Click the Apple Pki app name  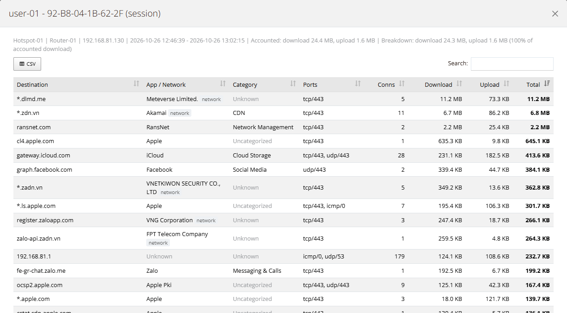[159, 285]
